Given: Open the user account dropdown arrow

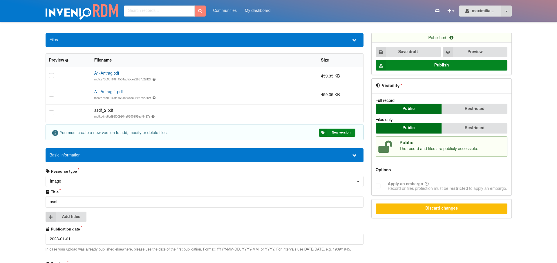Looking at the screenshot, I should coord(506,11).
